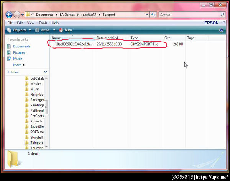Open the View menu
Screen dimensions: 230x181
coord(31,23)
